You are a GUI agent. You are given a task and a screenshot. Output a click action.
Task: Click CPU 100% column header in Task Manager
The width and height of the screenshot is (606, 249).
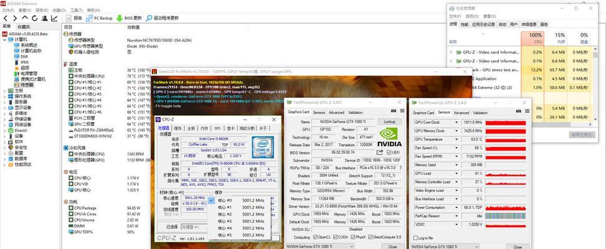click(532, 38)
